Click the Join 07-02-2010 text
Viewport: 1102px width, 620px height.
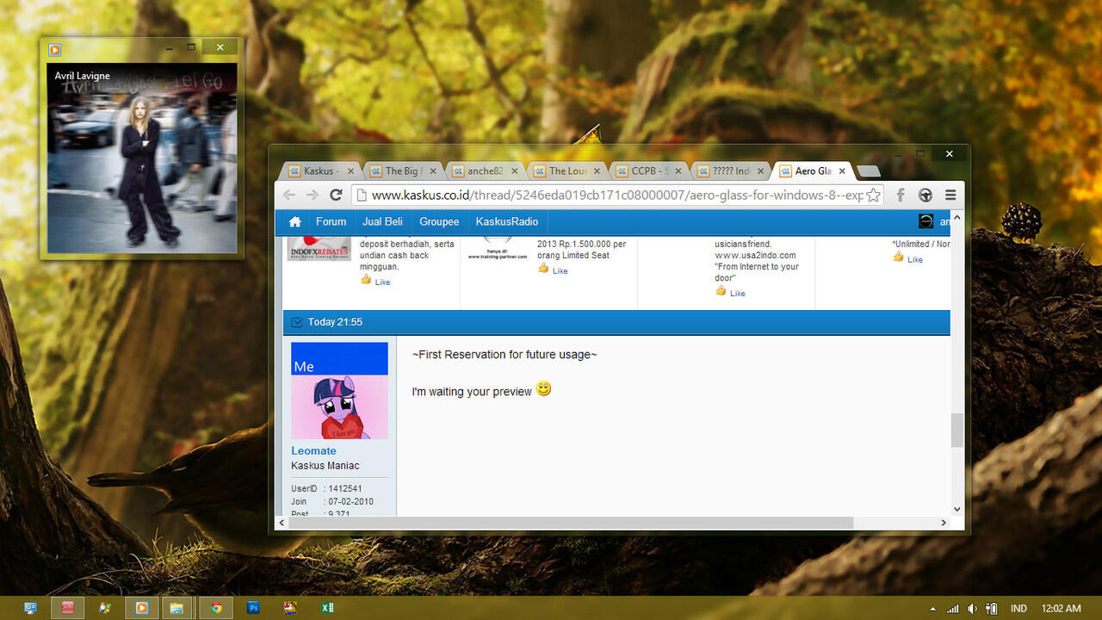[332, 501]
